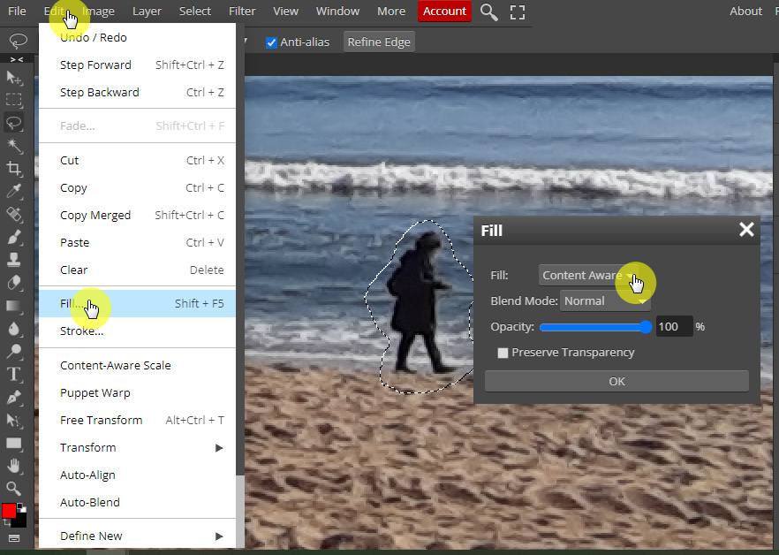
Task: Open the Filter menu
Action: (242, 11)
